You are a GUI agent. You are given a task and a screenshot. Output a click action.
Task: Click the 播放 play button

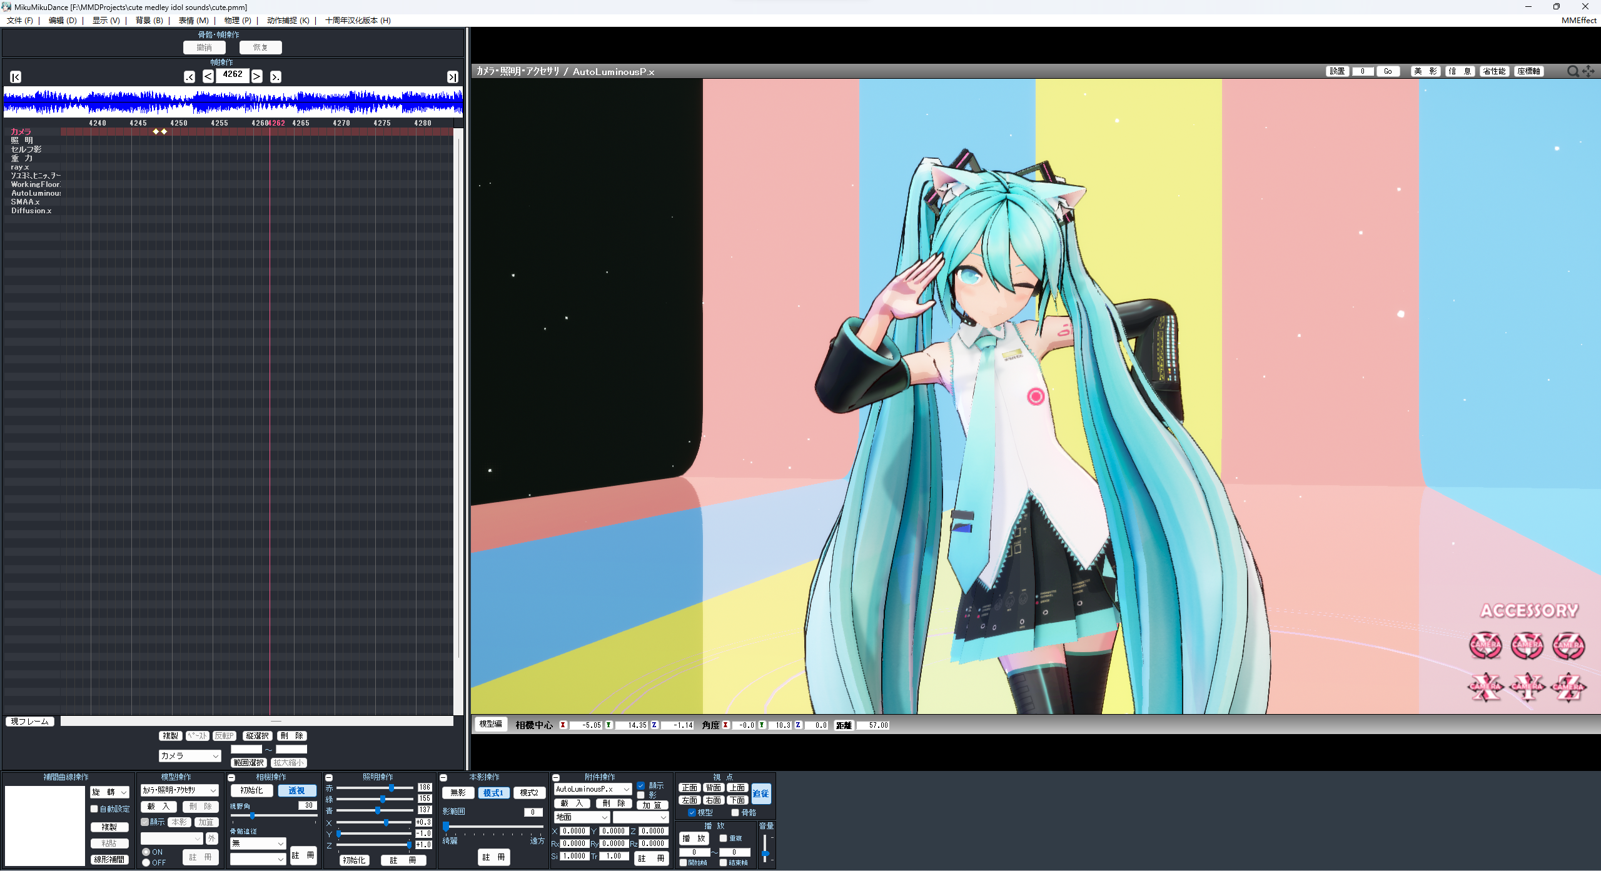(694, 839)
